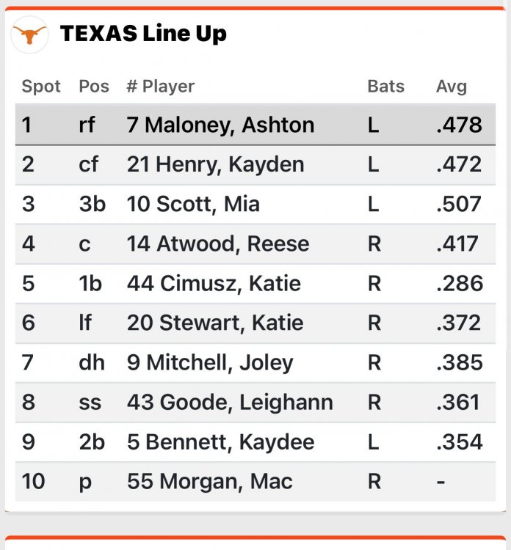Click the TEXAS Line Up heading
This screenshot has width=511, height=550.
pos(143,34)
